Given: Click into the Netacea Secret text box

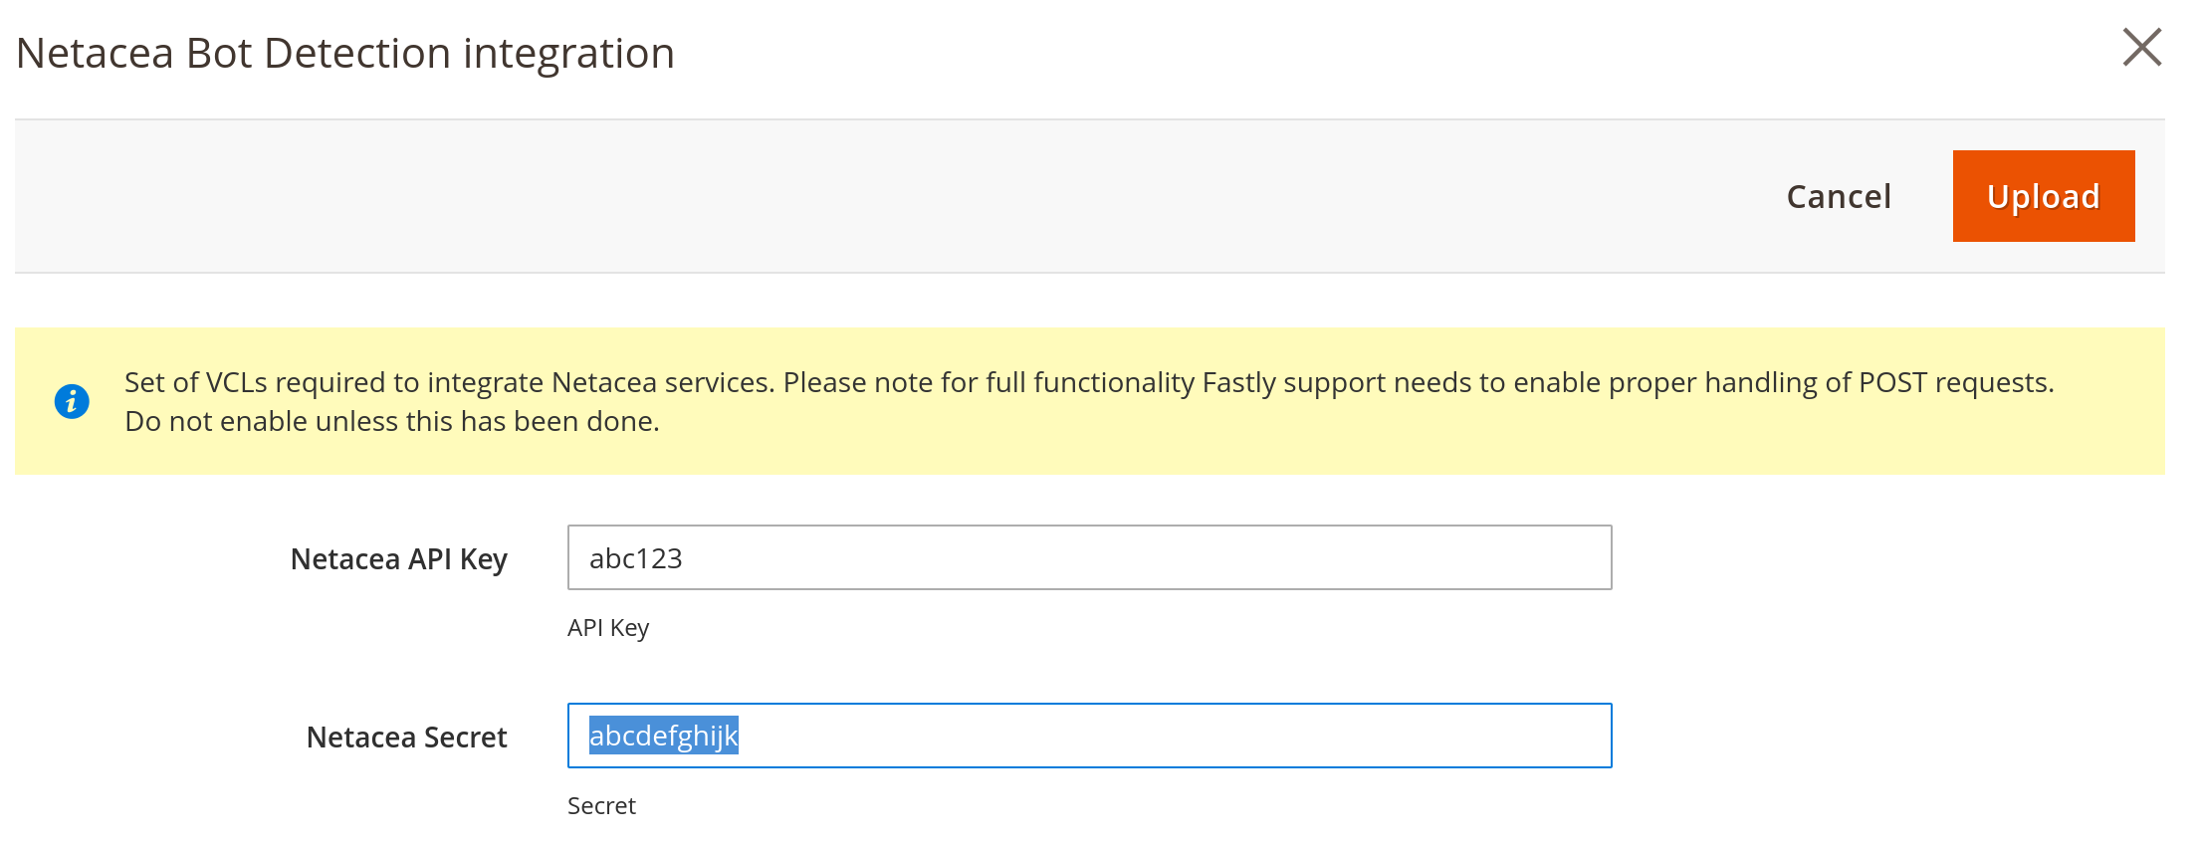Looking at the screenshot, I should click(x=1088, y=736).
